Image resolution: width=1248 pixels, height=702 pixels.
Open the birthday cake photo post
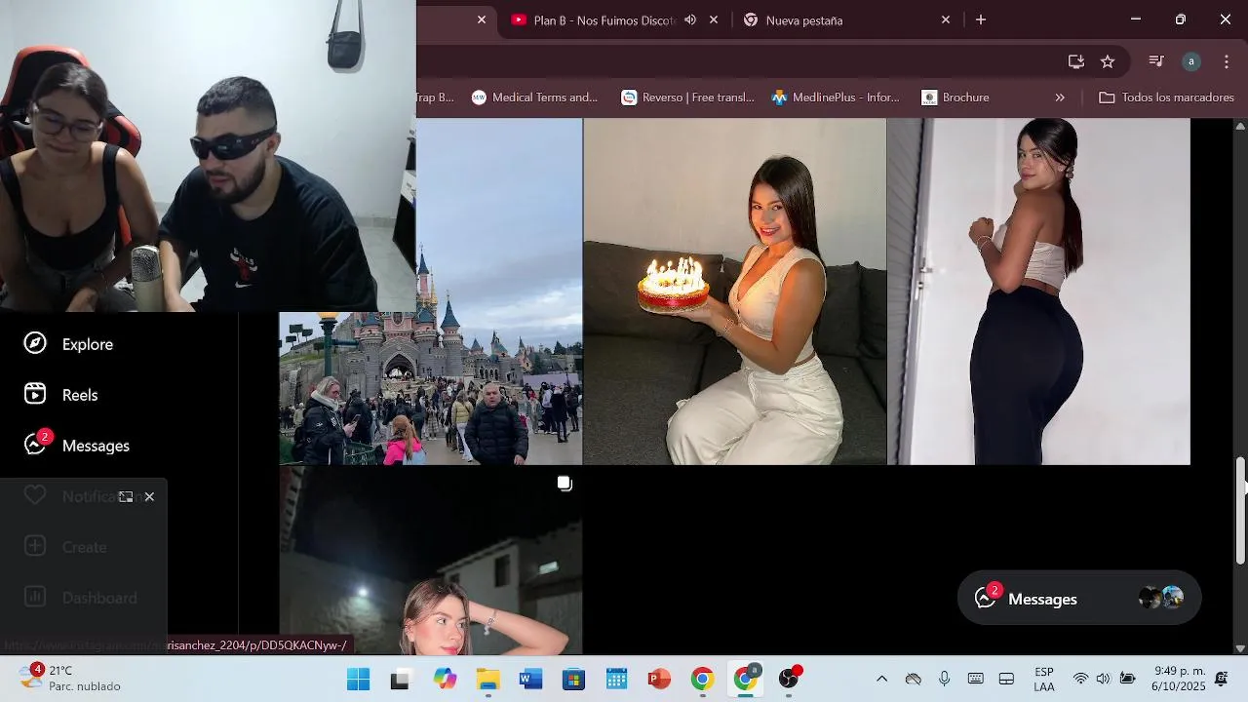coord(734,292)
